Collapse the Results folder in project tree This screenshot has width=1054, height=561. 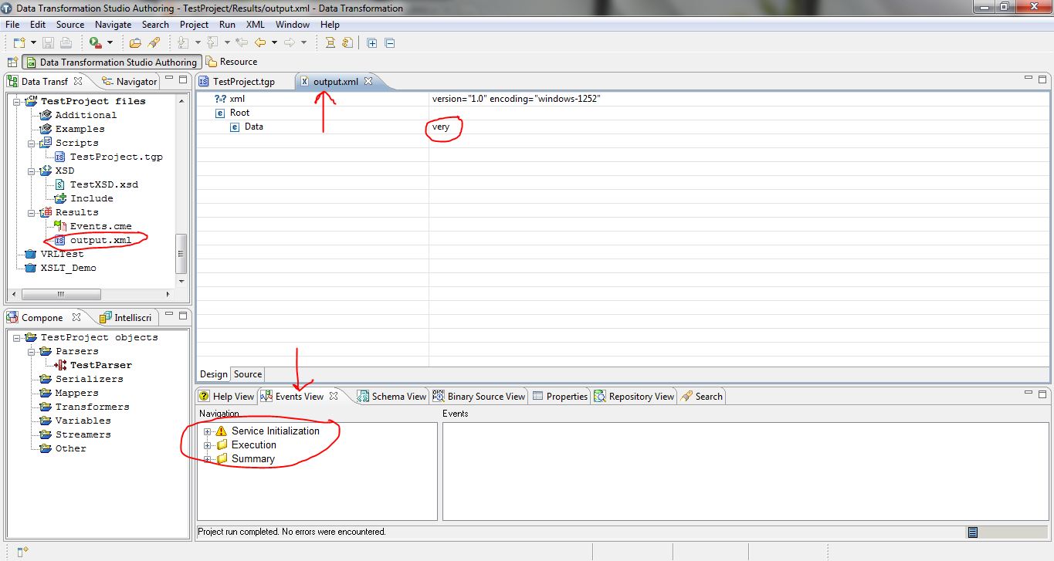[x=32, y=212]
